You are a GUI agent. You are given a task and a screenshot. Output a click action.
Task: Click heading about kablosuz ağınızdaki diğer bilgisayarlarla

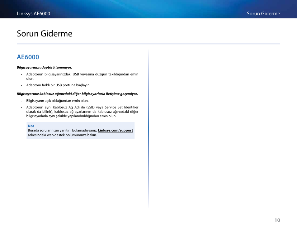pos(77,94)
